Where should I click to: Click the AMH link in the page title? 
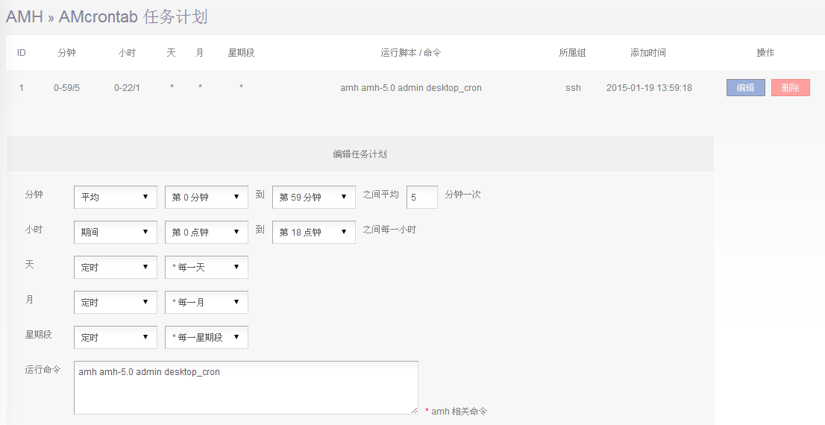24,17
